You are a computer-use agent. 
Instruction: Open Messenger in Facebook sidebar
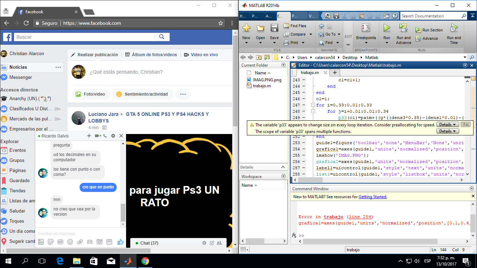pos(21,77)
